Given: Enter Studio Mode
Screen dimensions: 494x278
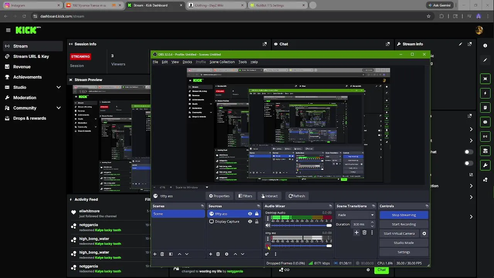Looking at the screenshot, I should pos(404,243).
